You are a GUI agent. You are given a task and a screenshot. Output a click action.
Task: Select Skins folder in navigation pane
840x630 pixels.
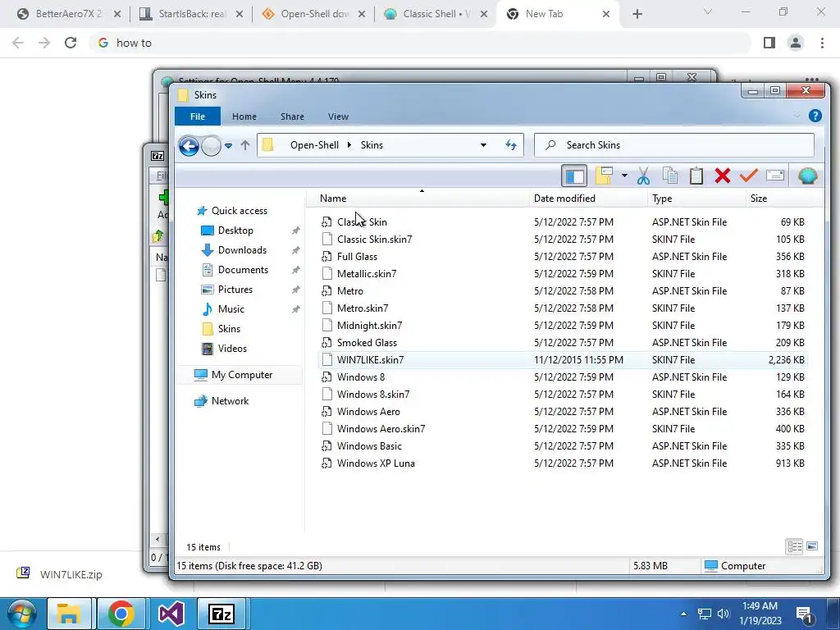click(x=229, y=329)
